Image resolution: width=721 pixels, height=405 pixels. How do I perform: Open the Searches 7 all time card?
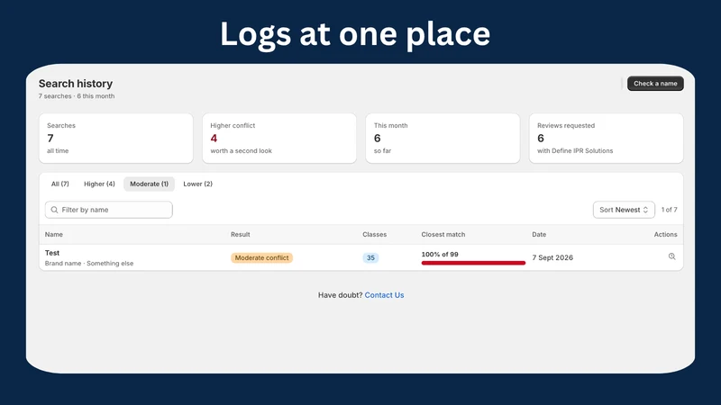[x=116, y=139]
